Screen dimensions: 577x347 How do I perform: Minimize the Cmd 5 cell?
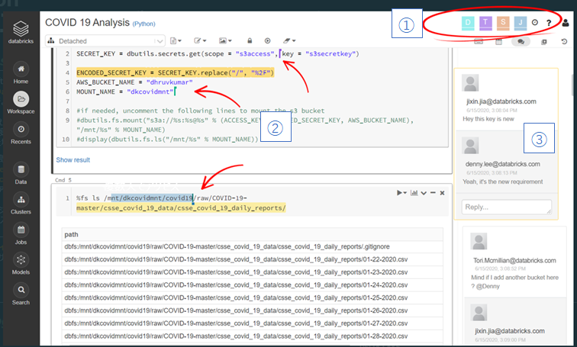[x=433, y=193]
